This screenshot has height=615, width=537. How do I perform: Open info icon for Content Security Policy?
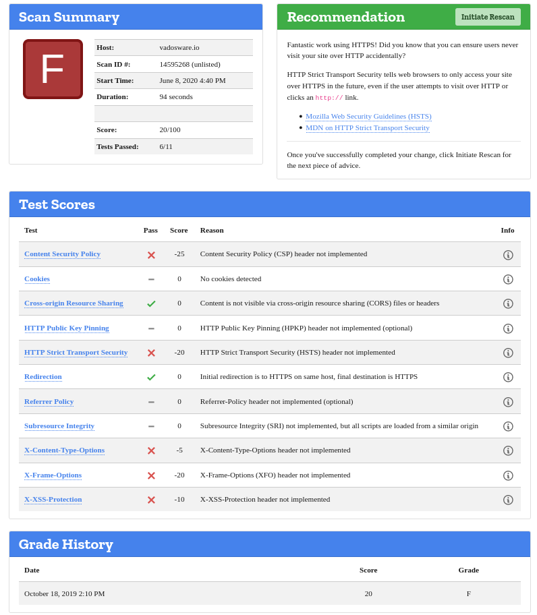508,255
